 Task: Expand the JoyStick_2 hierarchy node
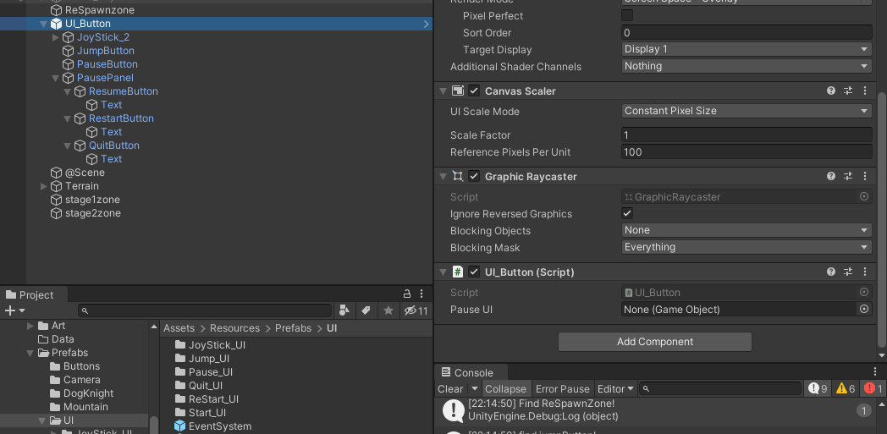pos(56,37)
